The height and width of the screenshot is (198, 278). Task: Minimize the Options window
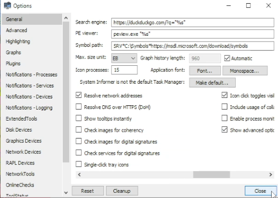coord(228,6)
